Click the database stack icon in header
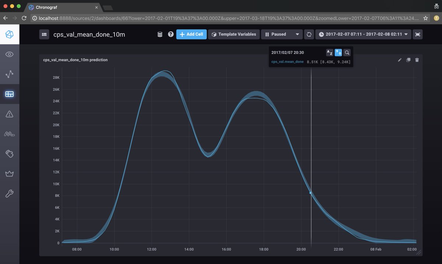442x264 pixels. (x=160, y=34)
